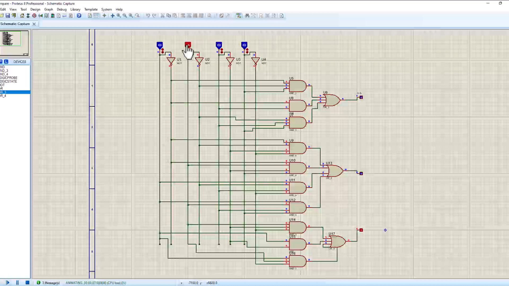
Task: Click the Center at cursor pan icon
Action: click(112, 16)
